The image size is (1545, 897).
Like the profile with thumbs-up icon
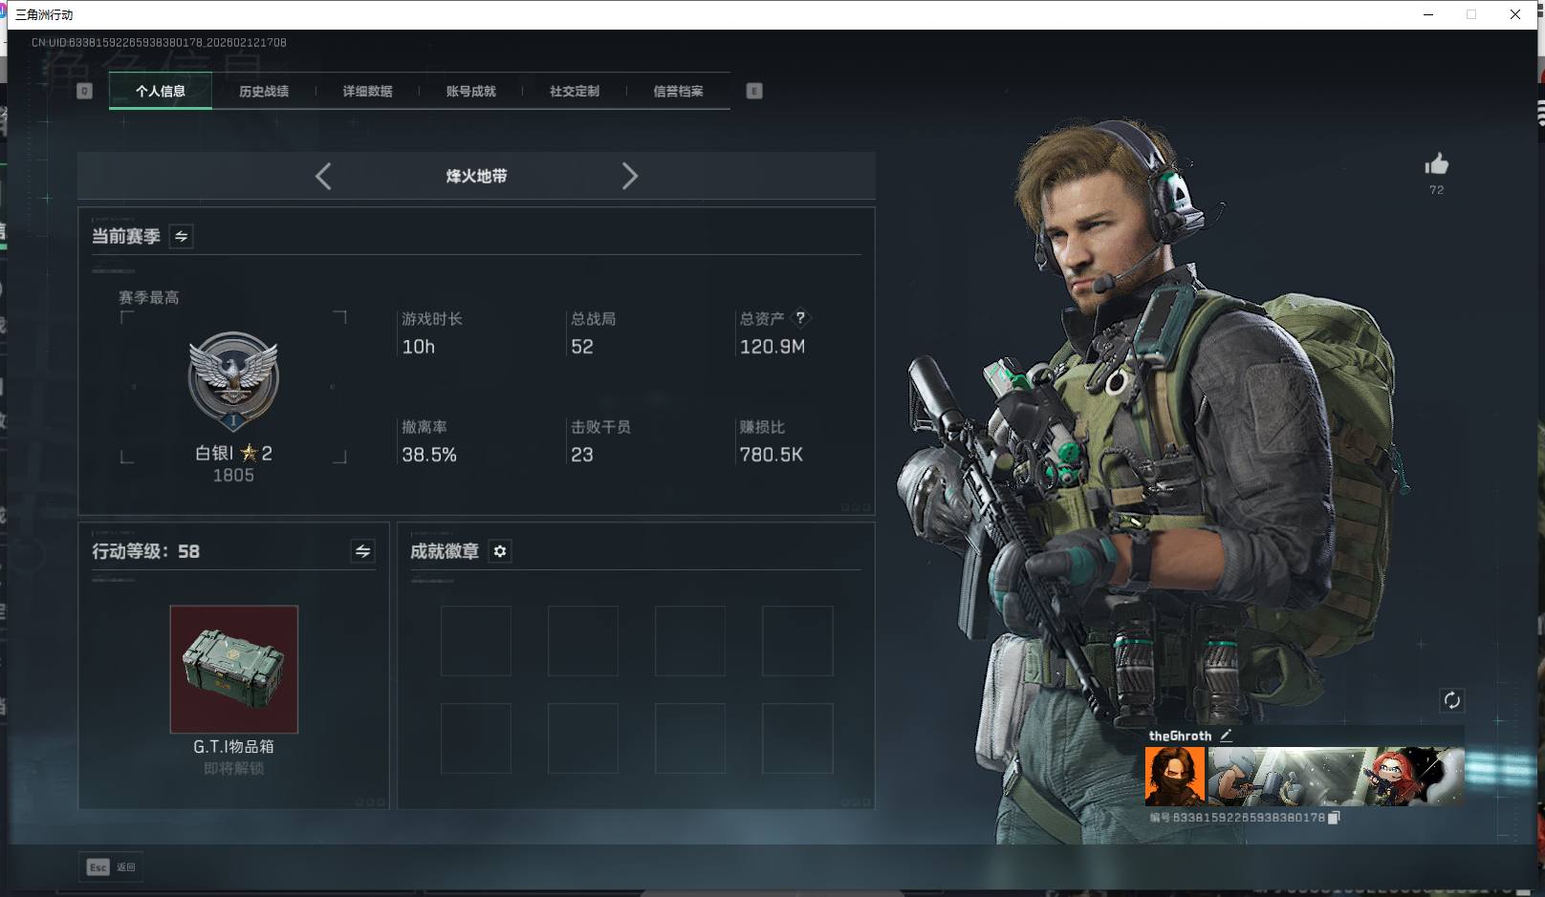click(1436, 164)
